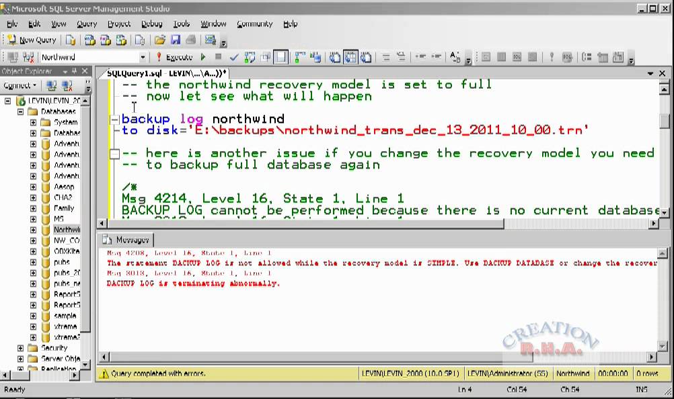Viewport: 674px width, 399px height.
Task: Toggle Include Actual Execution Plan icon
Action: tap(300, 57)
